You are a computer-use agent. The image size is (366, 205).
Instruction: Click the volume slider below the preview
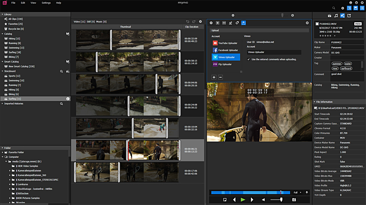coord(277,199)
